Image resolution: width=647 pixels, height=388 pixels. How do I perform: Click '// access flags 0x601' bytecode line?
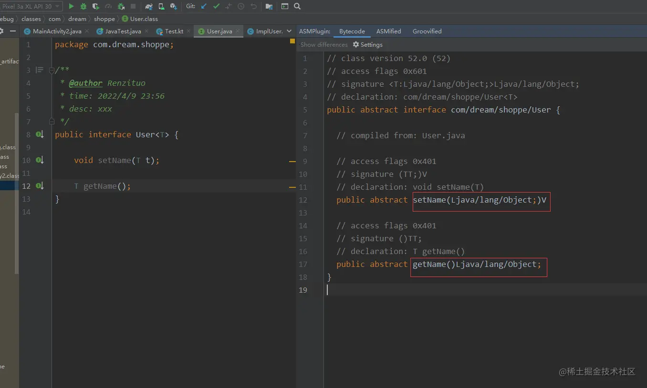pos(377,71)
